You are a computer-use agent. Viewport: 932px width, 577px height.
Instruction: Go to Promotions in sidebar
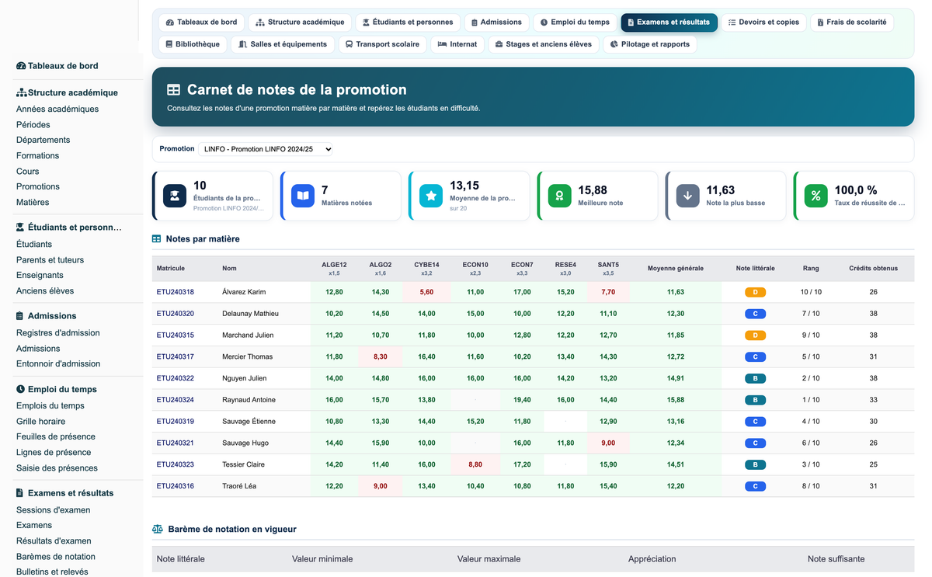38,187
